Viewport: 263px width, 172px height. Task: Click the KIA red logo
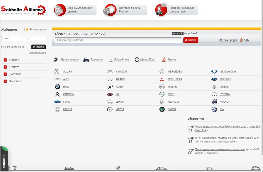pyautogui.click(x=110, y=94)
